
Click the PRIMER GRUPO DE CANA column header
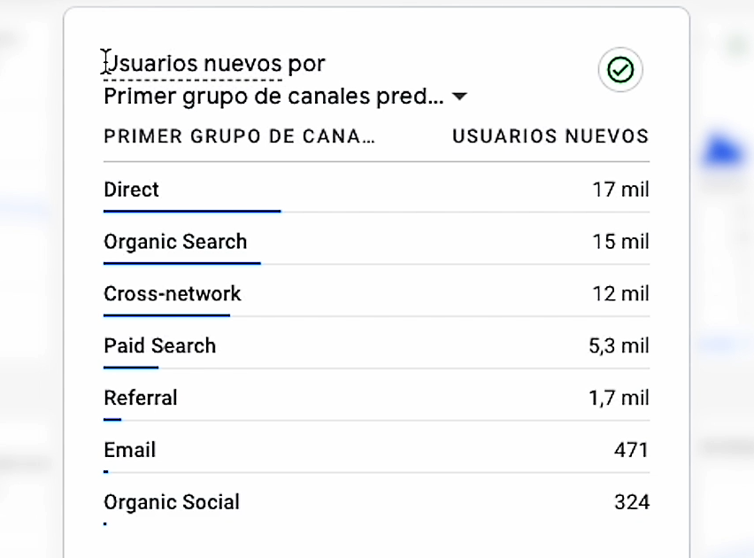point(240,136)
